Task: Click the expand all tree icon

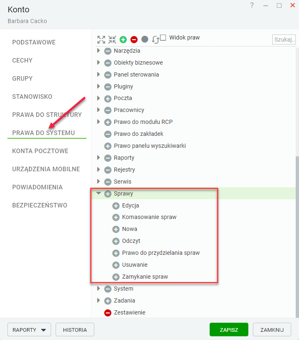Action: (101, 40)
